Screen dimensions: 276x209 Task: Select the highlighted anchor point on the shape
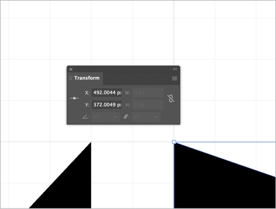click(174, 142)
